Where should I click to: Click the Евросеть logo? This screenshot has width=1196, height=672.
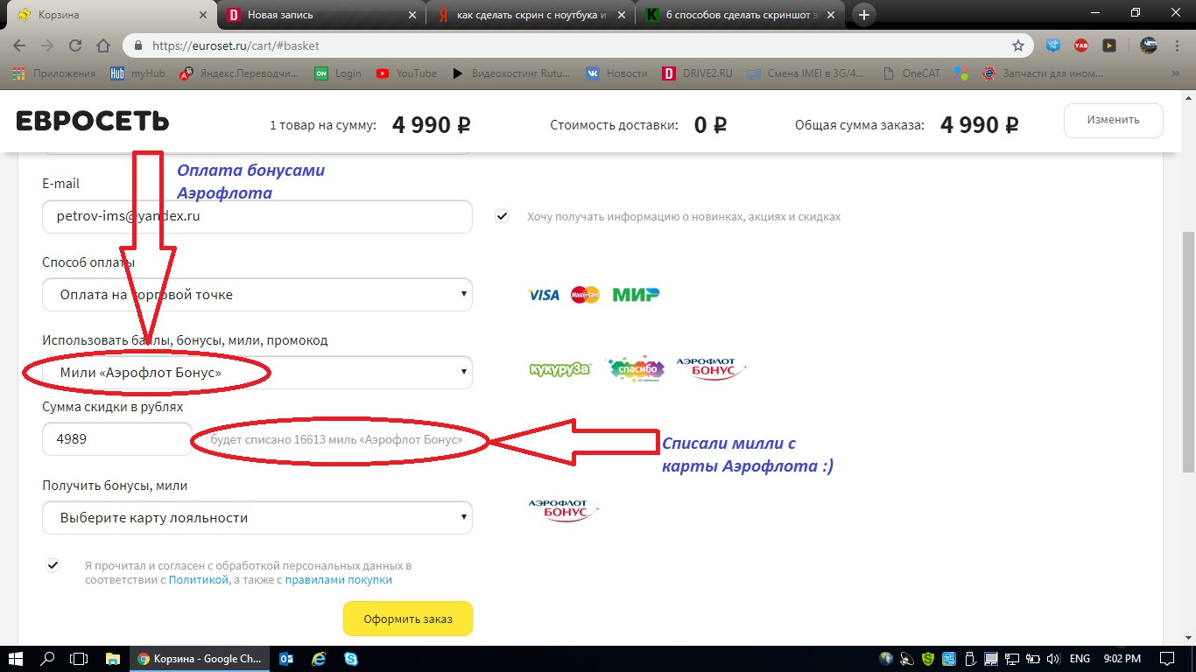pos(93,122)
